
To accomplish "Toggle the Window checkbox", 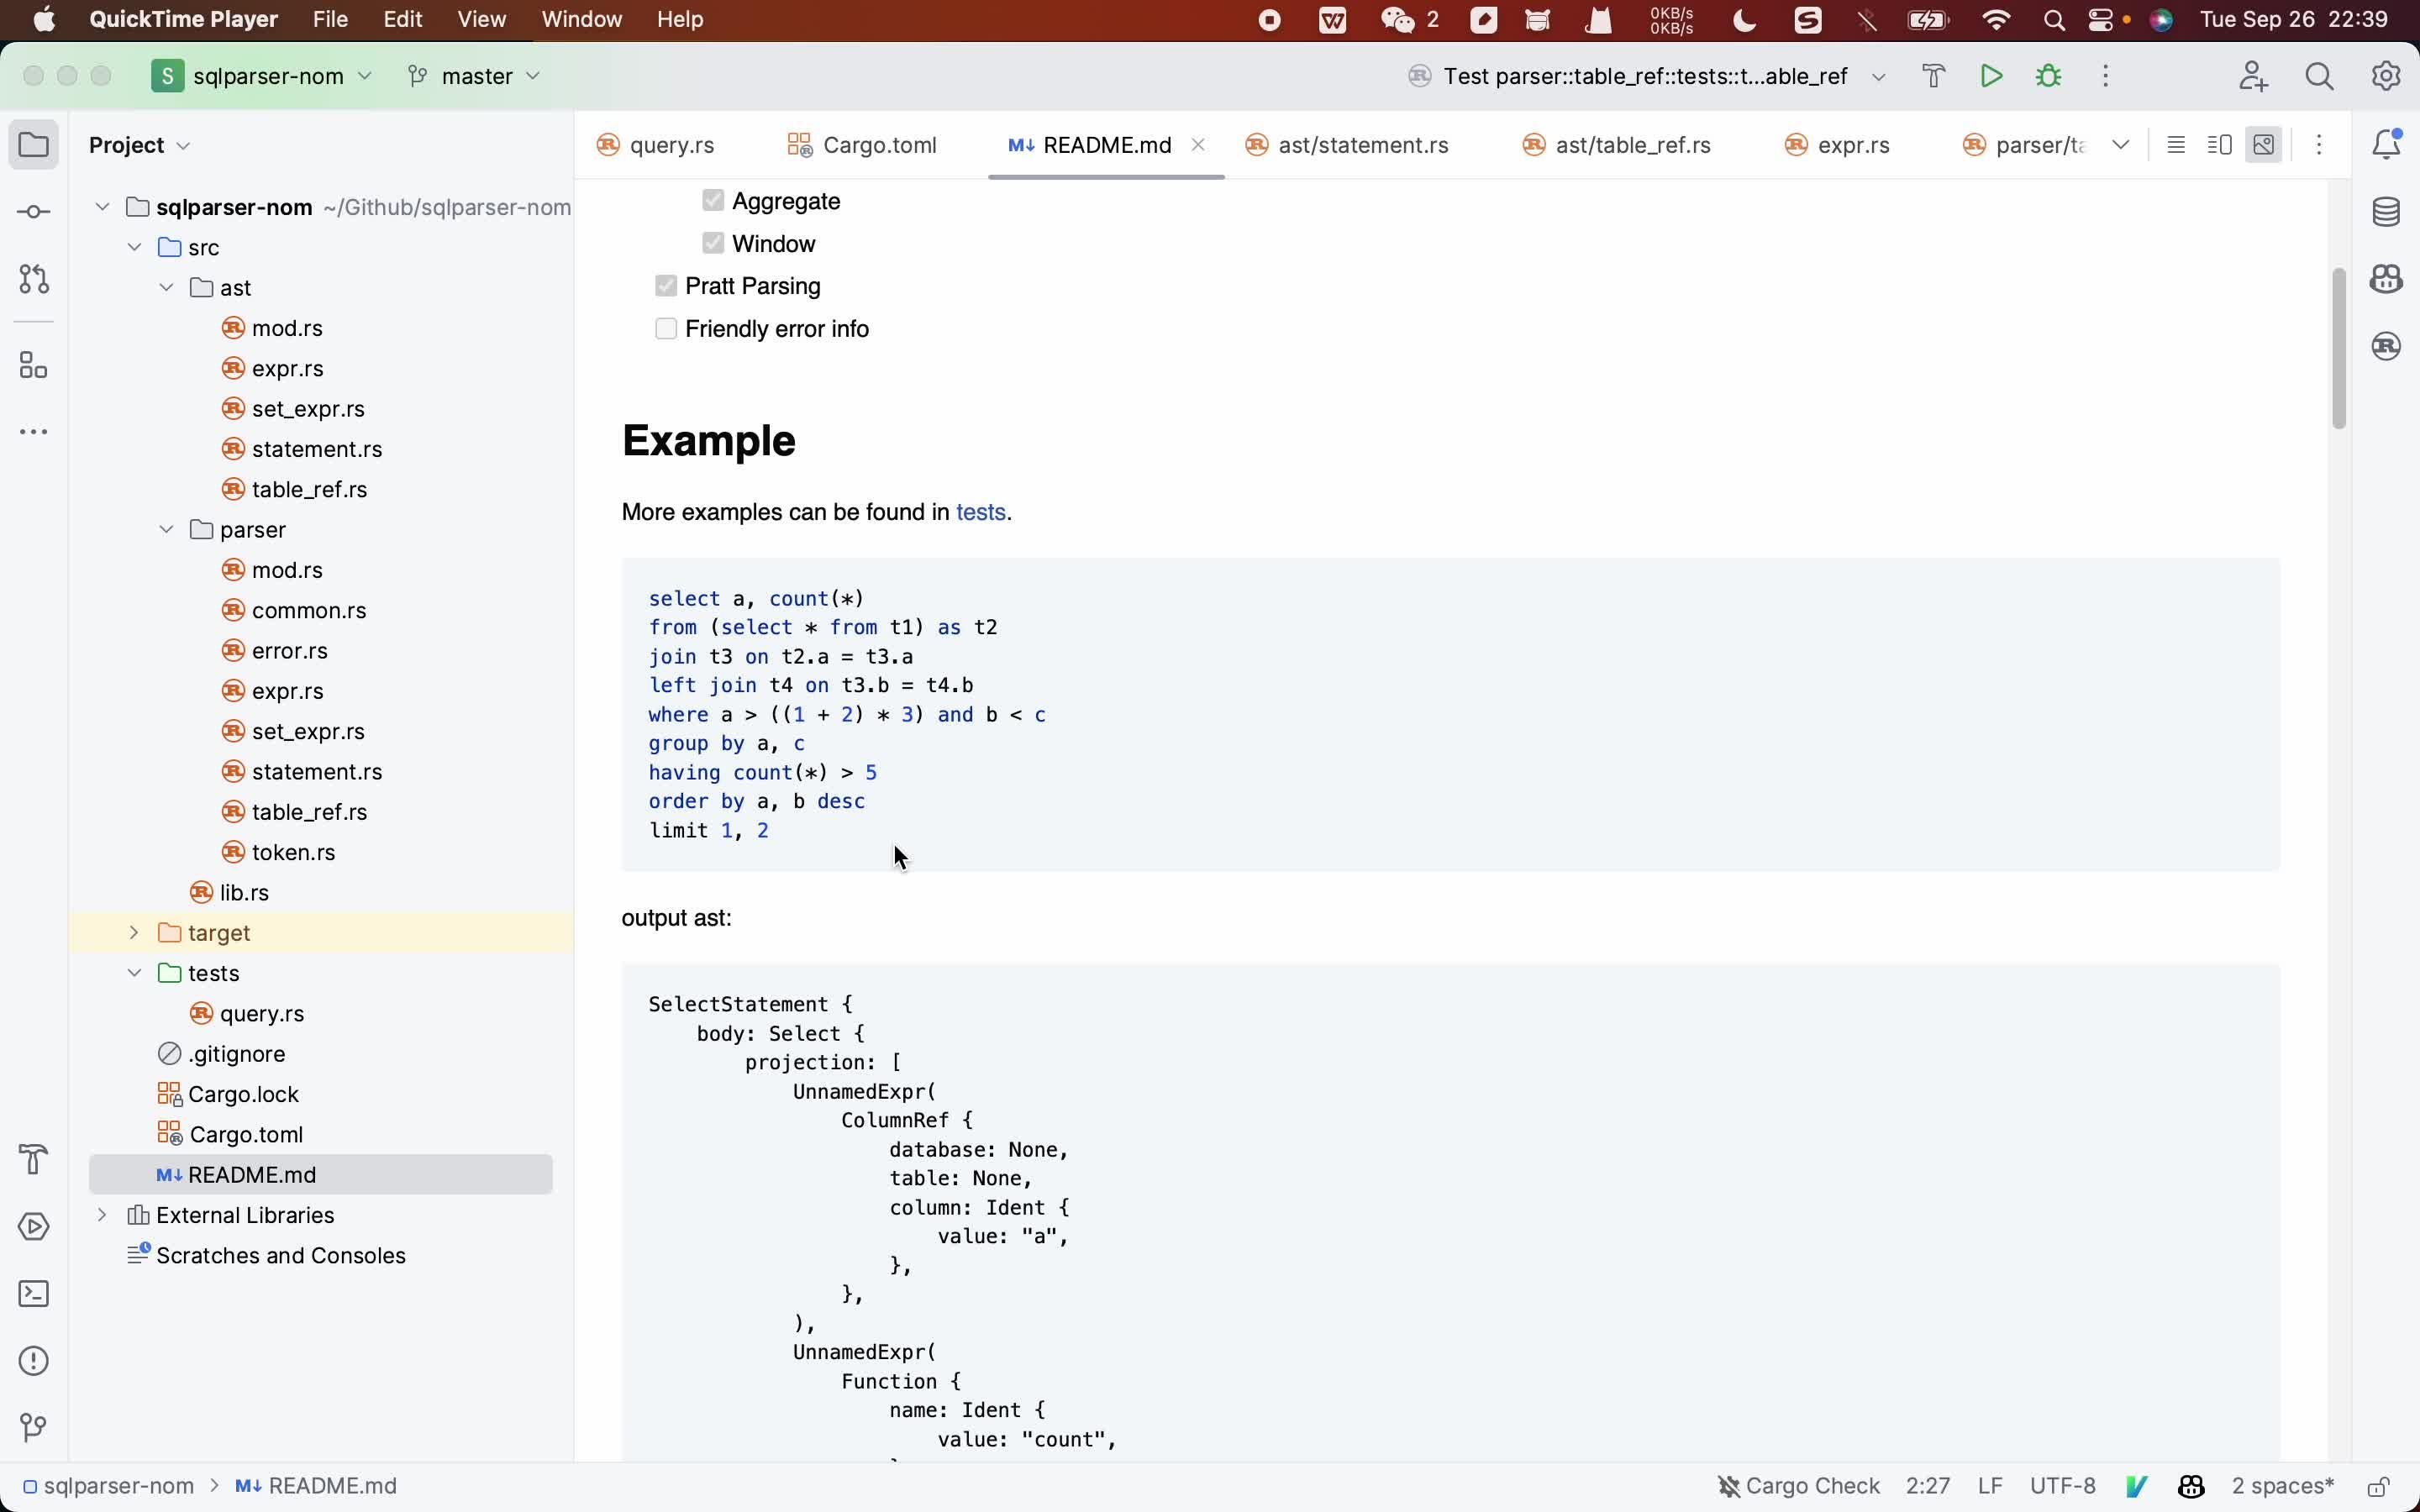I will 713,243.
